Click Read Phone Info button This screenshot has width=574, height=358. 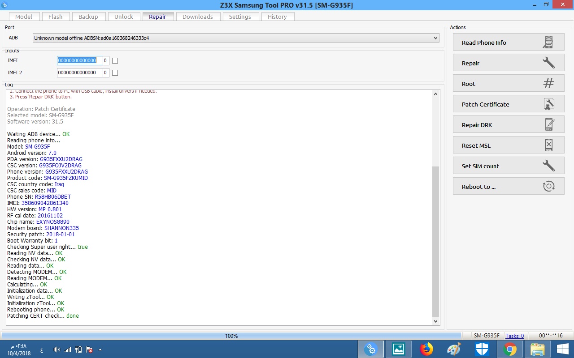(509, 43)
